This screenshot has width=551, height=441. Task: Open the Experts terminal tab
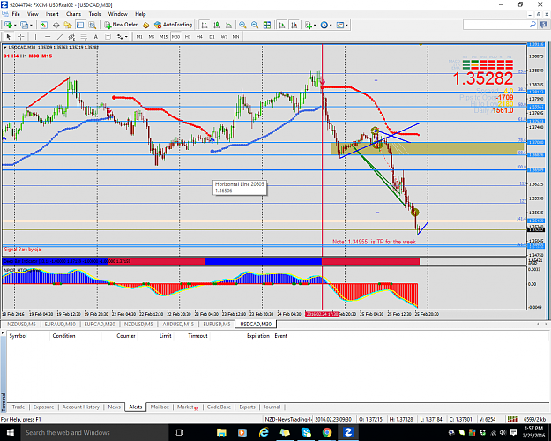[x=247, y=407]
